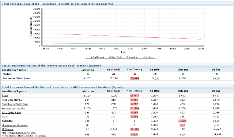Screen dimensions: 234x138
Task: Open the Test Data HTML5 link
Action: point(12,100)
